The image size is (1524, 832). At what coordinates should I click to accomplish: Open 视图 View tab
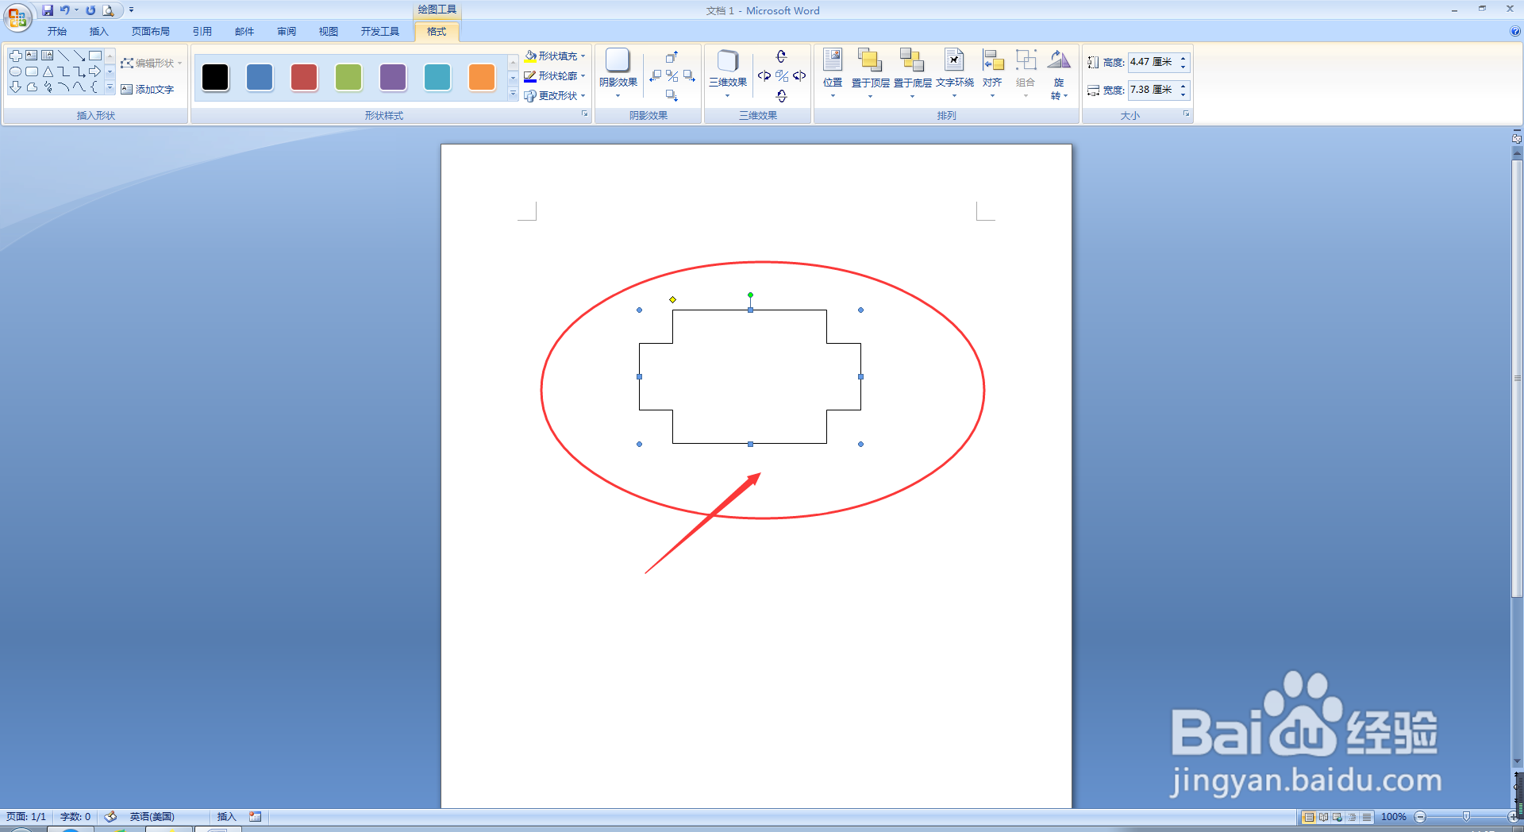[x=329, y=32]
